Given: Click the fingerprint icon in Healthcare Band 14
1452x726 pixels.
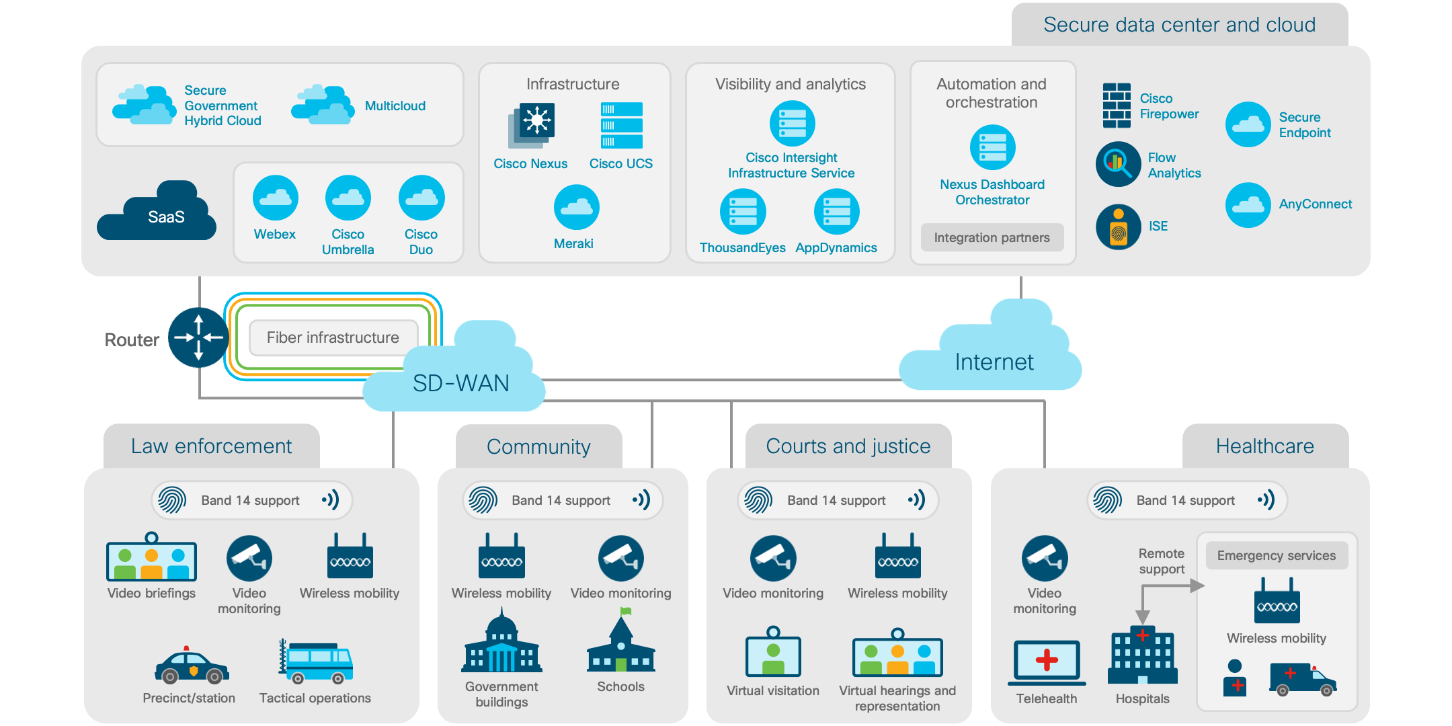Looking at the screenshot, I should pyautogui.click(x=1108, y=500).
